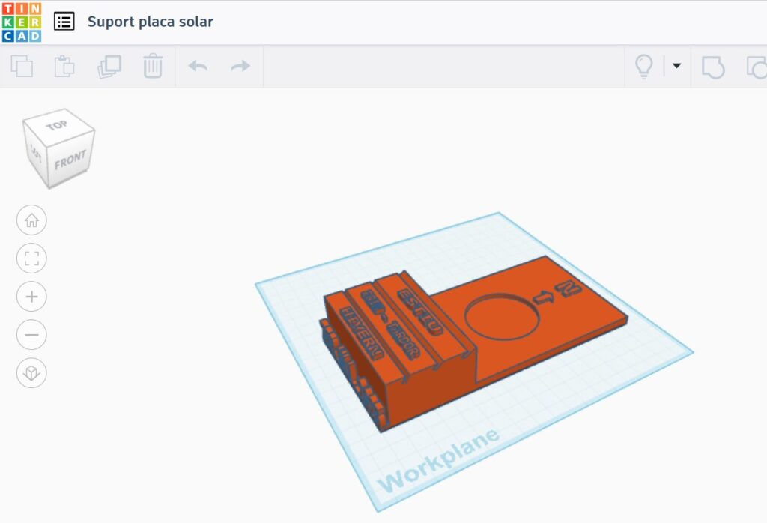Expand the dropdown arrow beside the lightbulb
Viewport: 767px width, 523px height.
[x=676, y=66]
